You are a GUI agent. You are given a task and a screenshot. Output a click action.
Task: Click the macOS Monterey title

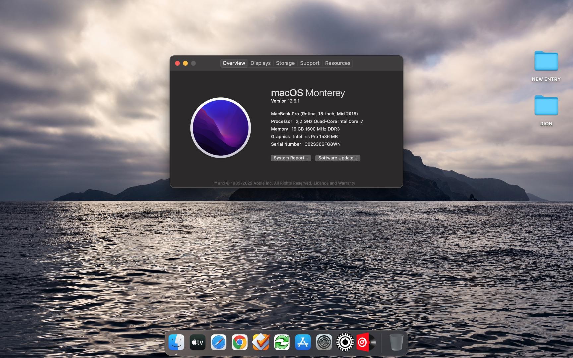click(x=308, y=93)
